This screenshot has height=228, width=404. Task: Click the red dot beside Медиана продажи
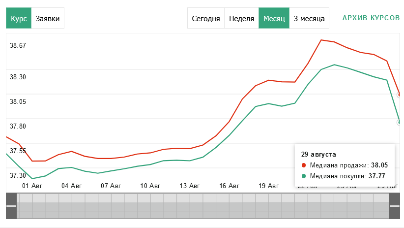[304, 165]
